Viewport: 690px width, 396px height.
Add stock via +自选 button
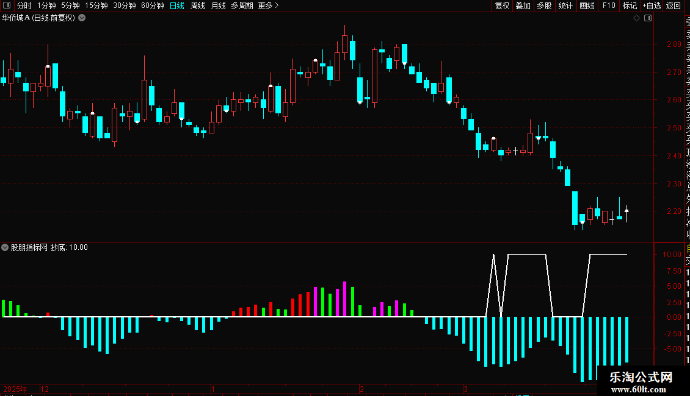point(652,5)
